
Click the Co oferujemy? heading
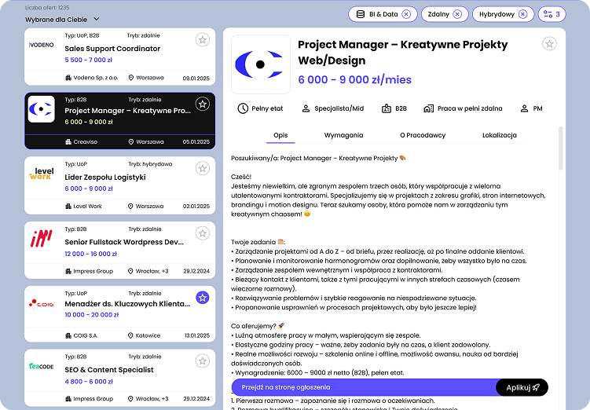point(258,326)
